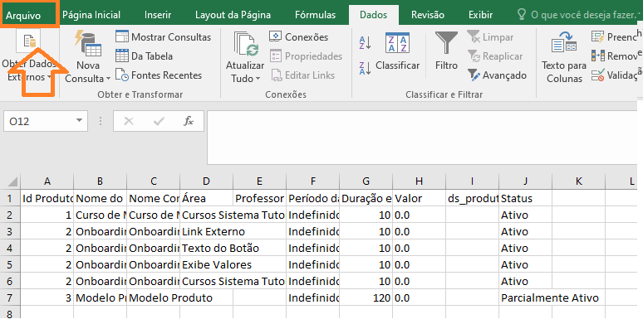Open Fontes Recentes
Screen dimensions: 643x324
click(159, 75)
